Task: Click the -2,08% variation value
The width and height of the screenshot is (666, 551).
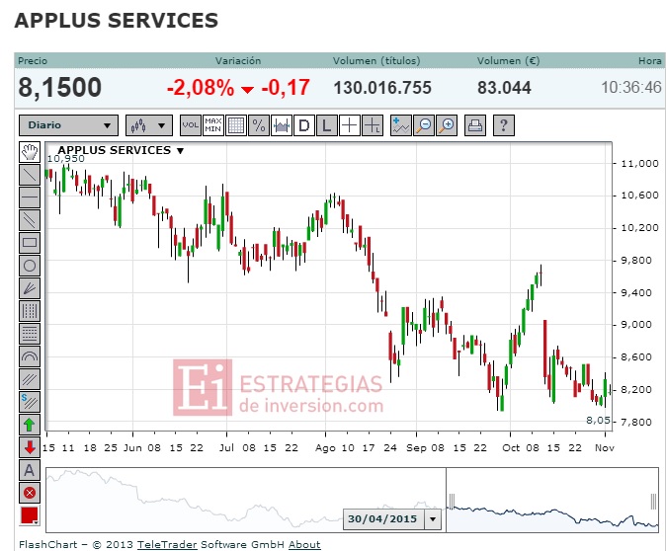Action: 201,88
